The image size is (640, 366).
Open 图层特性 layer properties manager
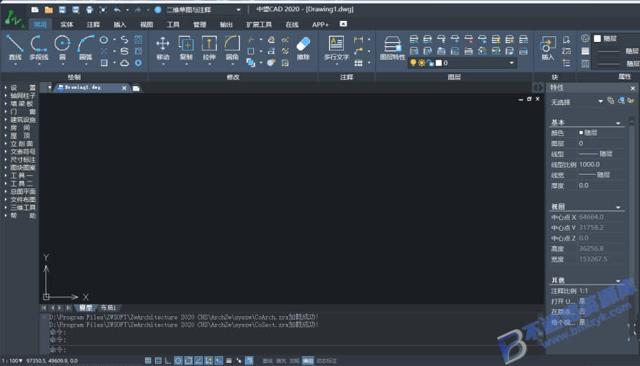pos(392,48)
